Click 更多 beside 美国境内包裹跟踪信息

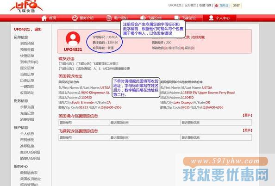(247, 115)
